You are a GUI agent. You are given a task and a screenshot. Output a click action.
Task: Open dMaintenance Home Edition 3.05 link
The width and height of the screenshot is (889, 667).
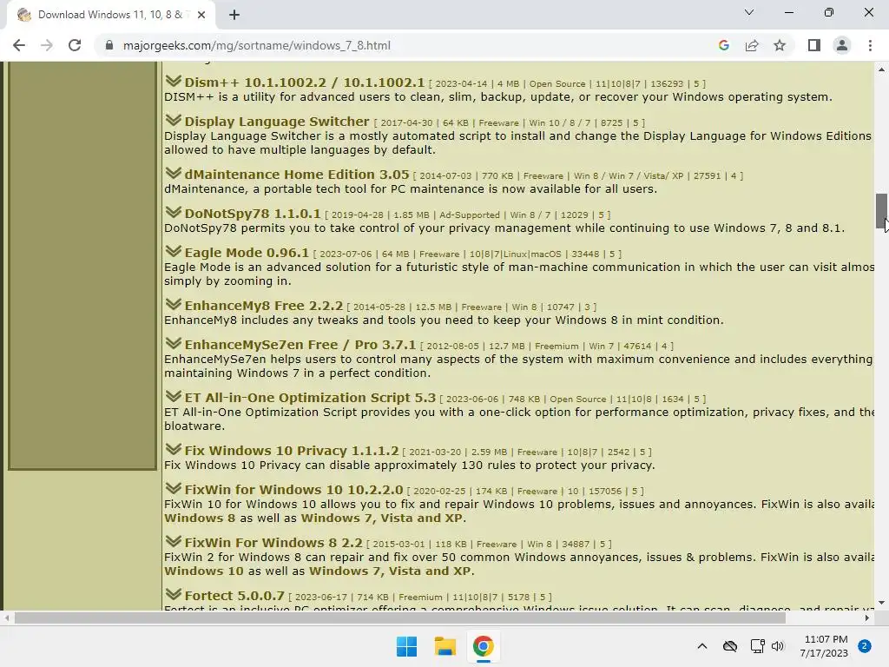pos(297,174)
